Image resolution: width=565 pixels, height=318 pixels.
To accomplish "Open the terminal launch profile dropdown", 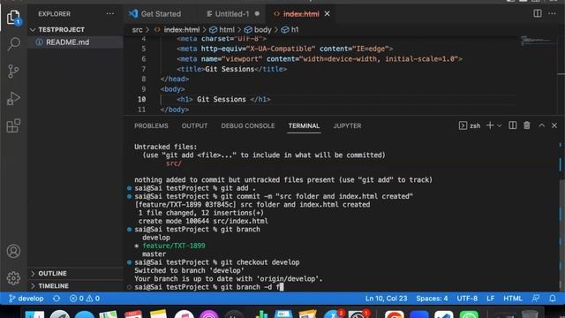I will point(500,125).
